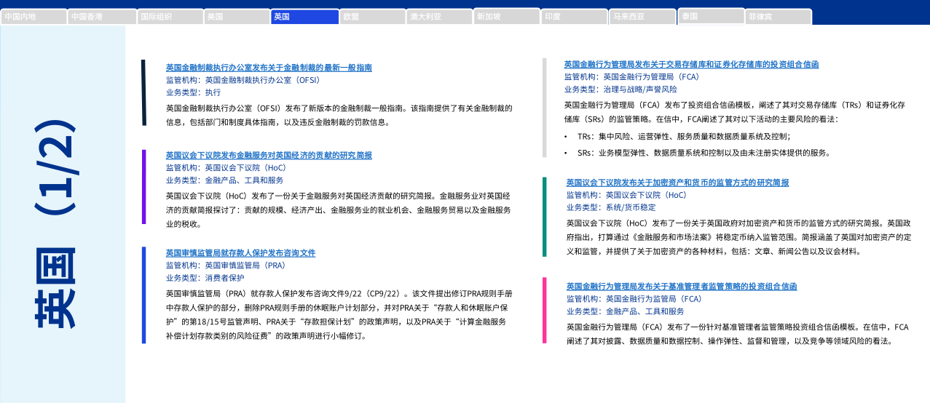Switch to the 欧盟 tab
This screenshot has width=930, height=403.
pos(371,16)
